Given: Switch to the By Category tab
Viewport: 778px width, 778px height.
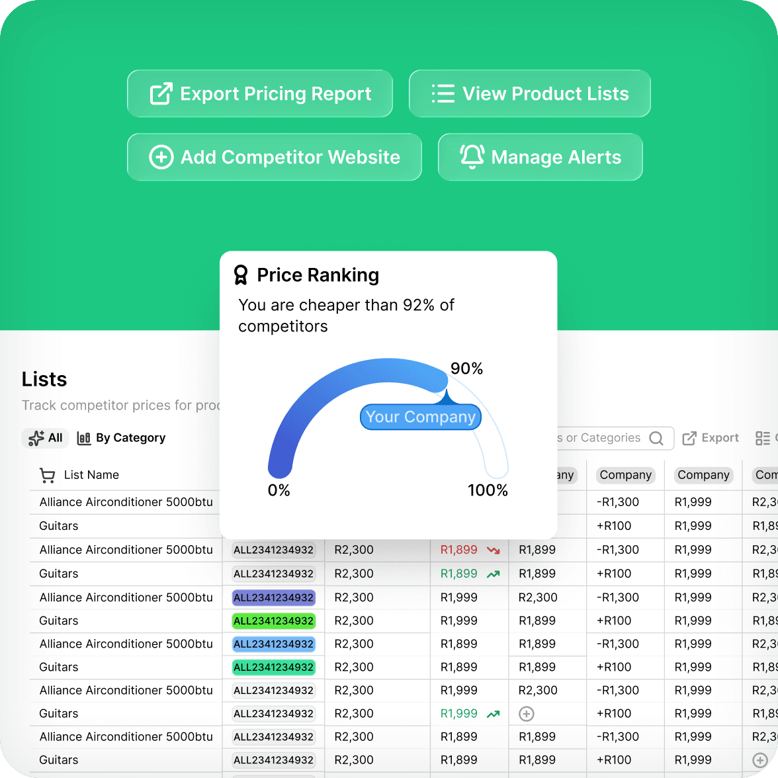Looking at the screenshot, I should tap(122, 438).
